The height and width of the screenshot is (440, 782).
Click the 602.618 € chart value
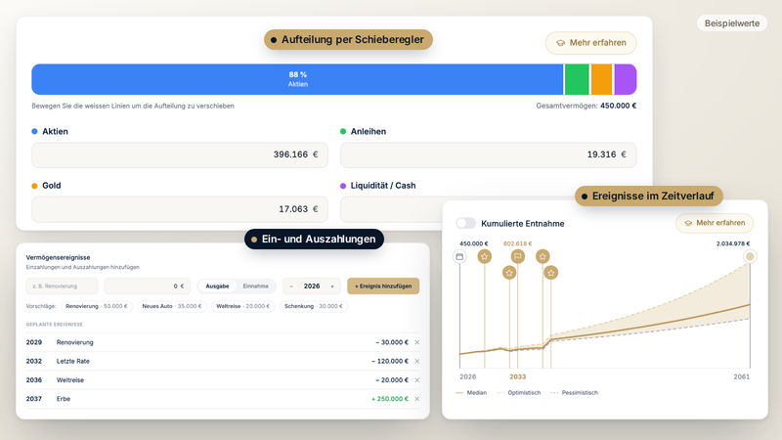tap(518, 243)
